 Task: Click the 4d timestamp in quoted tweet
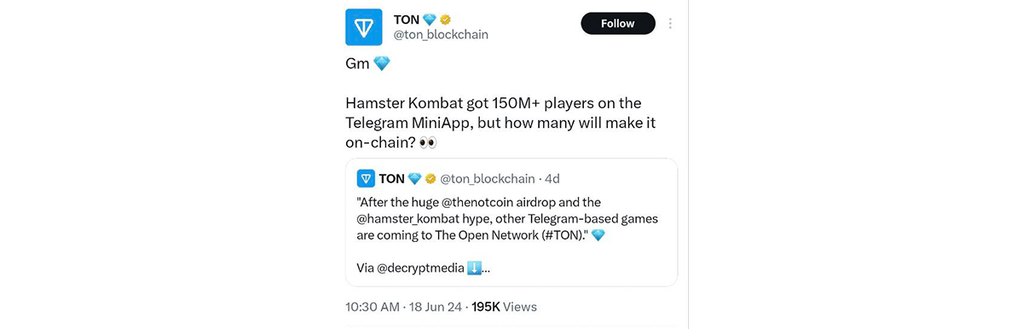pyautogui.click(x=552, y=179)
